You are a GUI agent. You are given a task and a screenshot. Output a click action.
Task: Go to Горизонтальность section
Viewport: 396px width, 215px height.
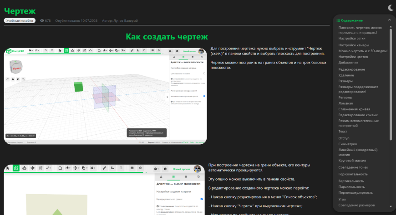[353, 174]
